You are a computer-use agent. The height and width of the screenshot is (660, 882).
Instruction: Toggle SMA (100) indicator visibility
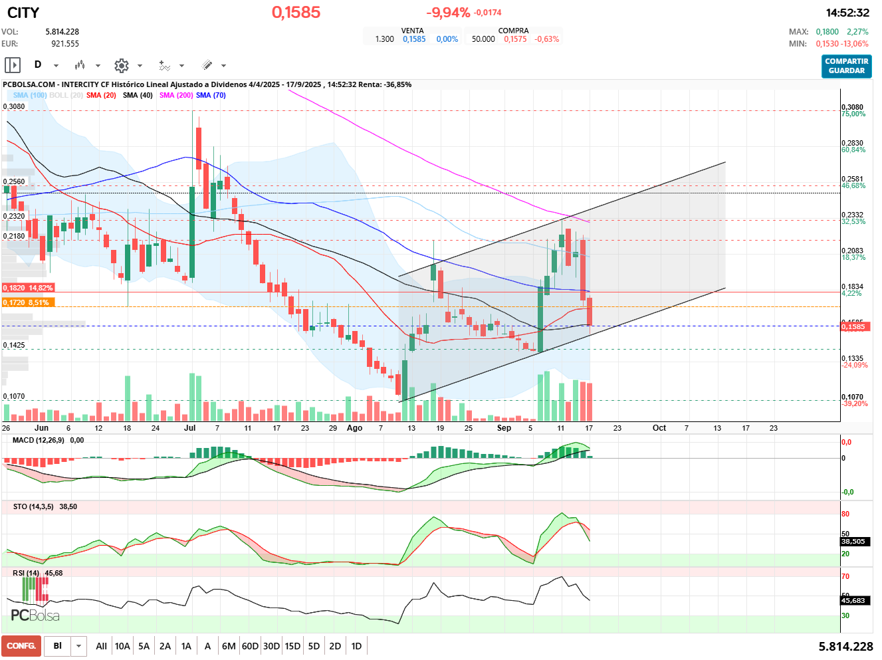coord(30,95)
